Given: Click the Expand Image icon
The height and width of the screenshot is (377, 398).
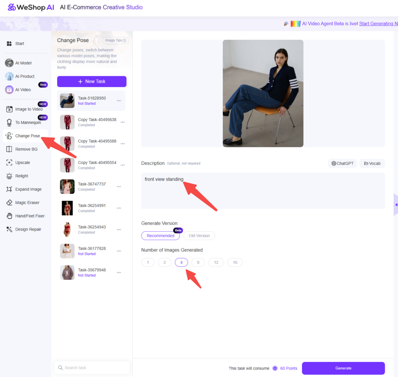Looking at the screenshot, I should [9, 189].
